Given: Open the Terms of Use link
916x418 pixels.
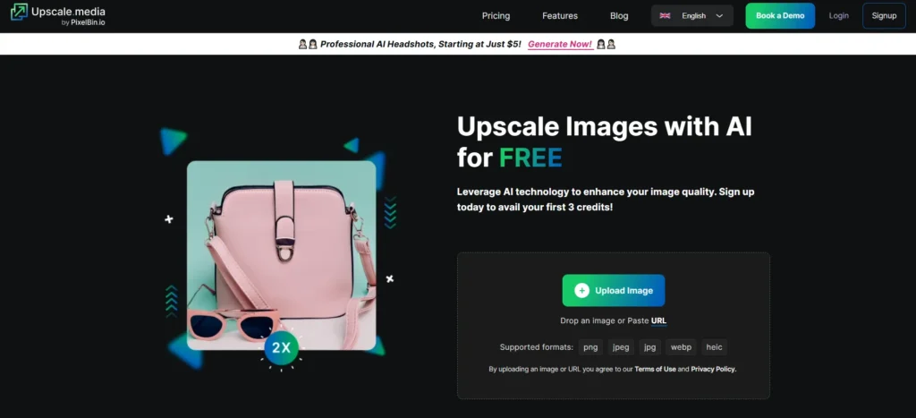Looking at the screenshot, I should click(x=655, y=369).
